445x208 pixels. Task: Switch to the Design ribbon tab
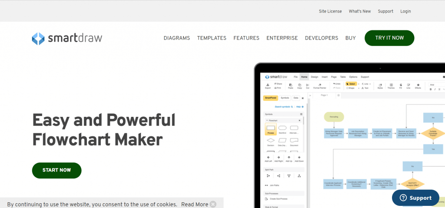tap(315, 77)
